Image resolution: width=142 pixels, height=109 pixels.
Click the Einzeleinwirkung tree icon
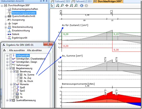coord(9,31)
